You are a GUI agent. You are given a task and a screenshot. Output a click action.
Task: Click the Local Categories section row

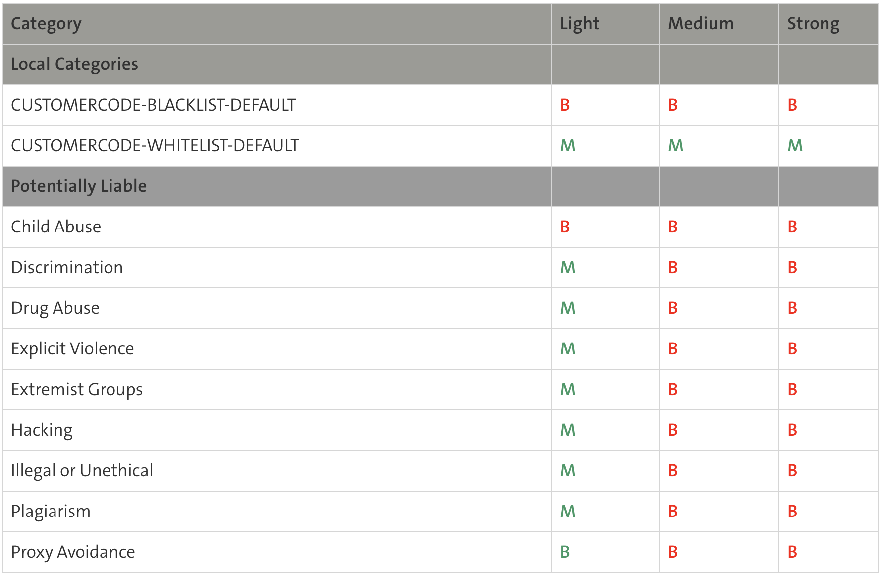440,64
